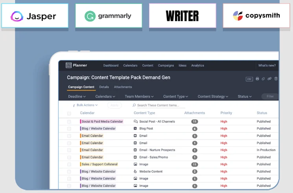Copy the campaign link icon
The height and width of the screenshot is (193, 293).
[x=269, y=79]
